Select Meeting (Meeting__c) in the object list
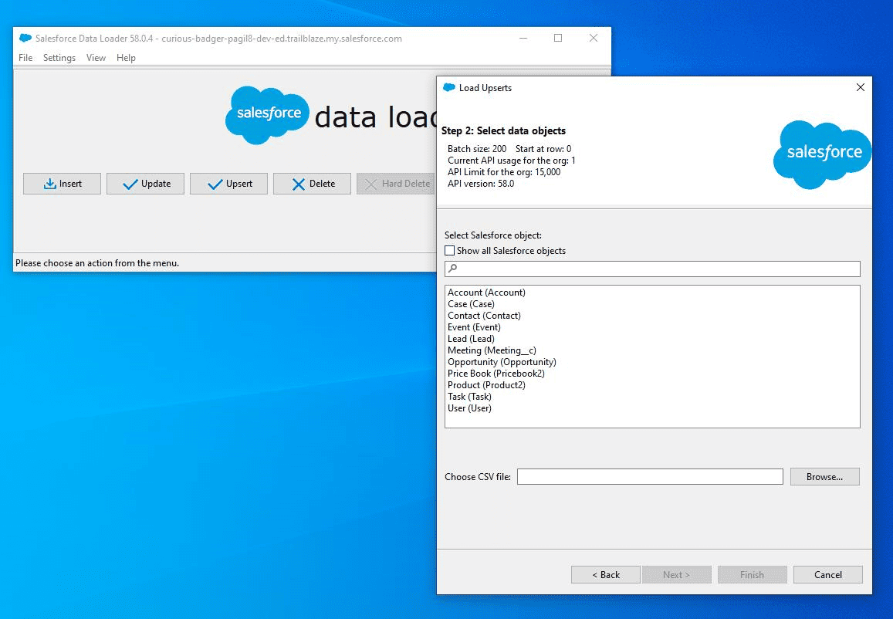This screenshot has height=619, width=893. coord(492,350)
